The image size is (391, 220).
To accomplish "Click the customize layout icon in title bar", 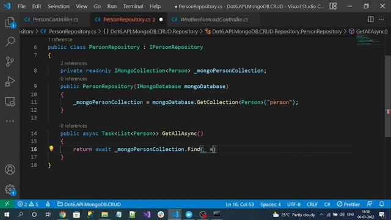I will coord(333,6).
